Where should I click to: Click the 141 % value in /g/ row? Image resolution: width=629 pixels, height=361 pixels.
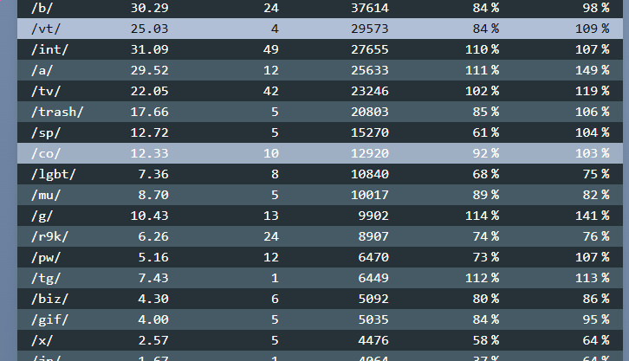(593, 216)
